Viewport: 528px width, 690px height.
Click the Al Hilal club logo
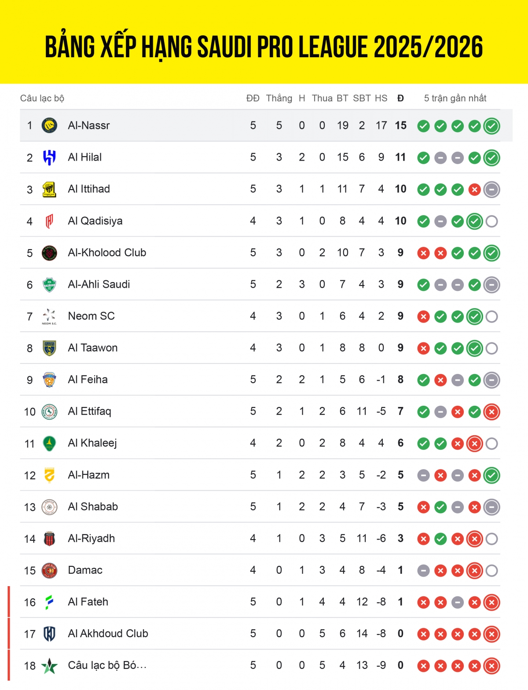tap(49, 158)
